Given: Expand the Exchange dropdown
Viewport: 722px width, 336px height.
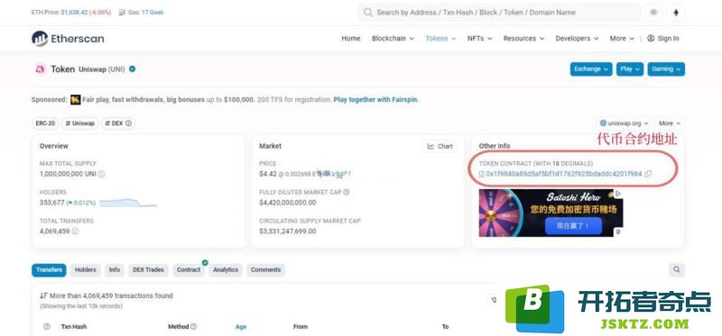Looking at the screenshot, I should coord(591,69).
